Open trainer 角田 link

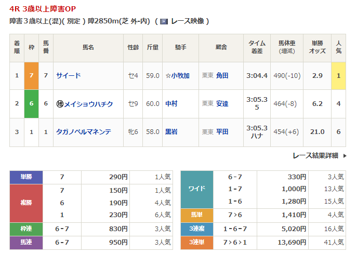click(222, 76)
